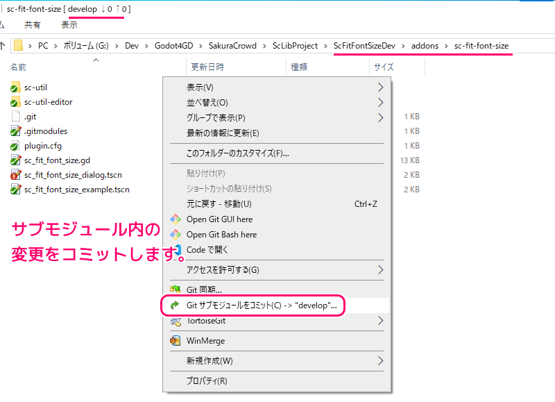Viewport: 555px width, 402px height.
Task: Sort files by 更新日時 column header
Action: click(206, 67)
